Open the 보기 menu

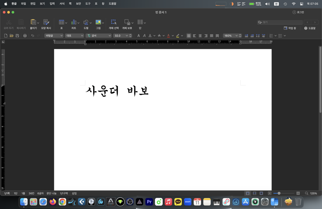click(x=42, y=4)
